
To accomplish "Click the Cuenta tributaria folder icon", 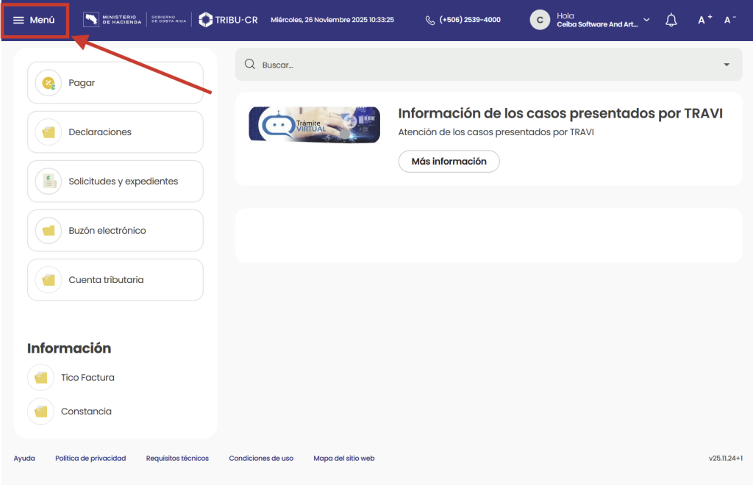I will 49,280.
